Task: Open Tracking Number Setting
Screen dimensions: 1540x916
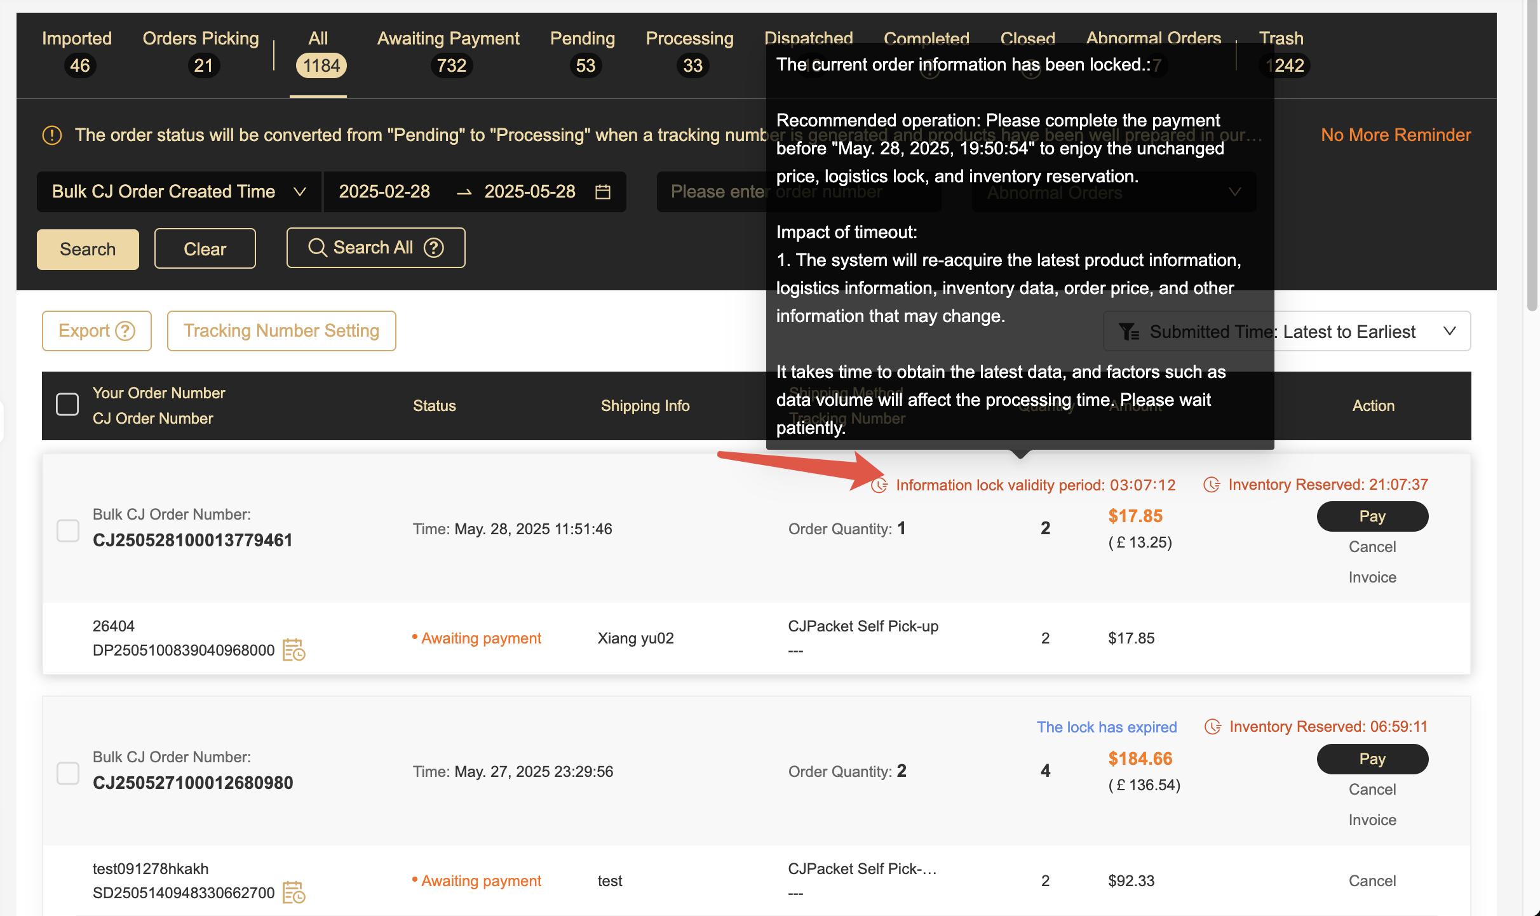Action: pyautogui.click(x=281, y=330)
